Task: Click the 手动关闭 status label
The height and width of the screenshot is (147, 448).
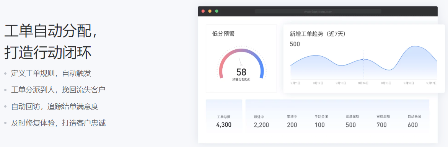Action: pyautogui.click(x=321, y=117)
